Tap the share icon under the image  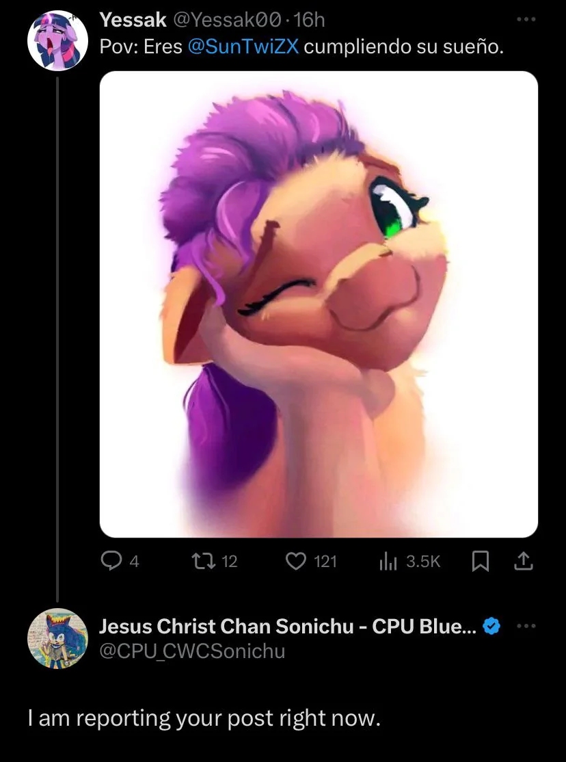tap(522, 562)
